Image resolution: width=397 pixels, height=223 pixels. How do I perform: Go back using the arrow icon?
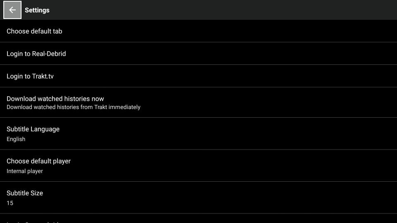click(12, 10)
